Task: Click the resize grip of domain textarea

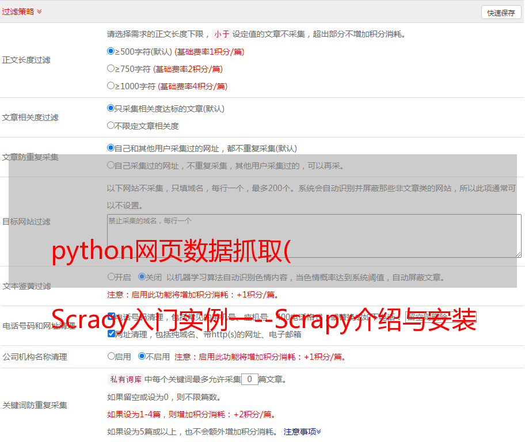Action: coord(518,254)
